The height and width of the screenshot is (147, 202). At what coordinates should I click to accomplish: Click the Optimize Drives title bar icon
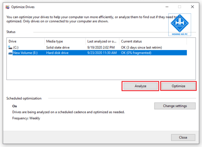coord(7,7)
